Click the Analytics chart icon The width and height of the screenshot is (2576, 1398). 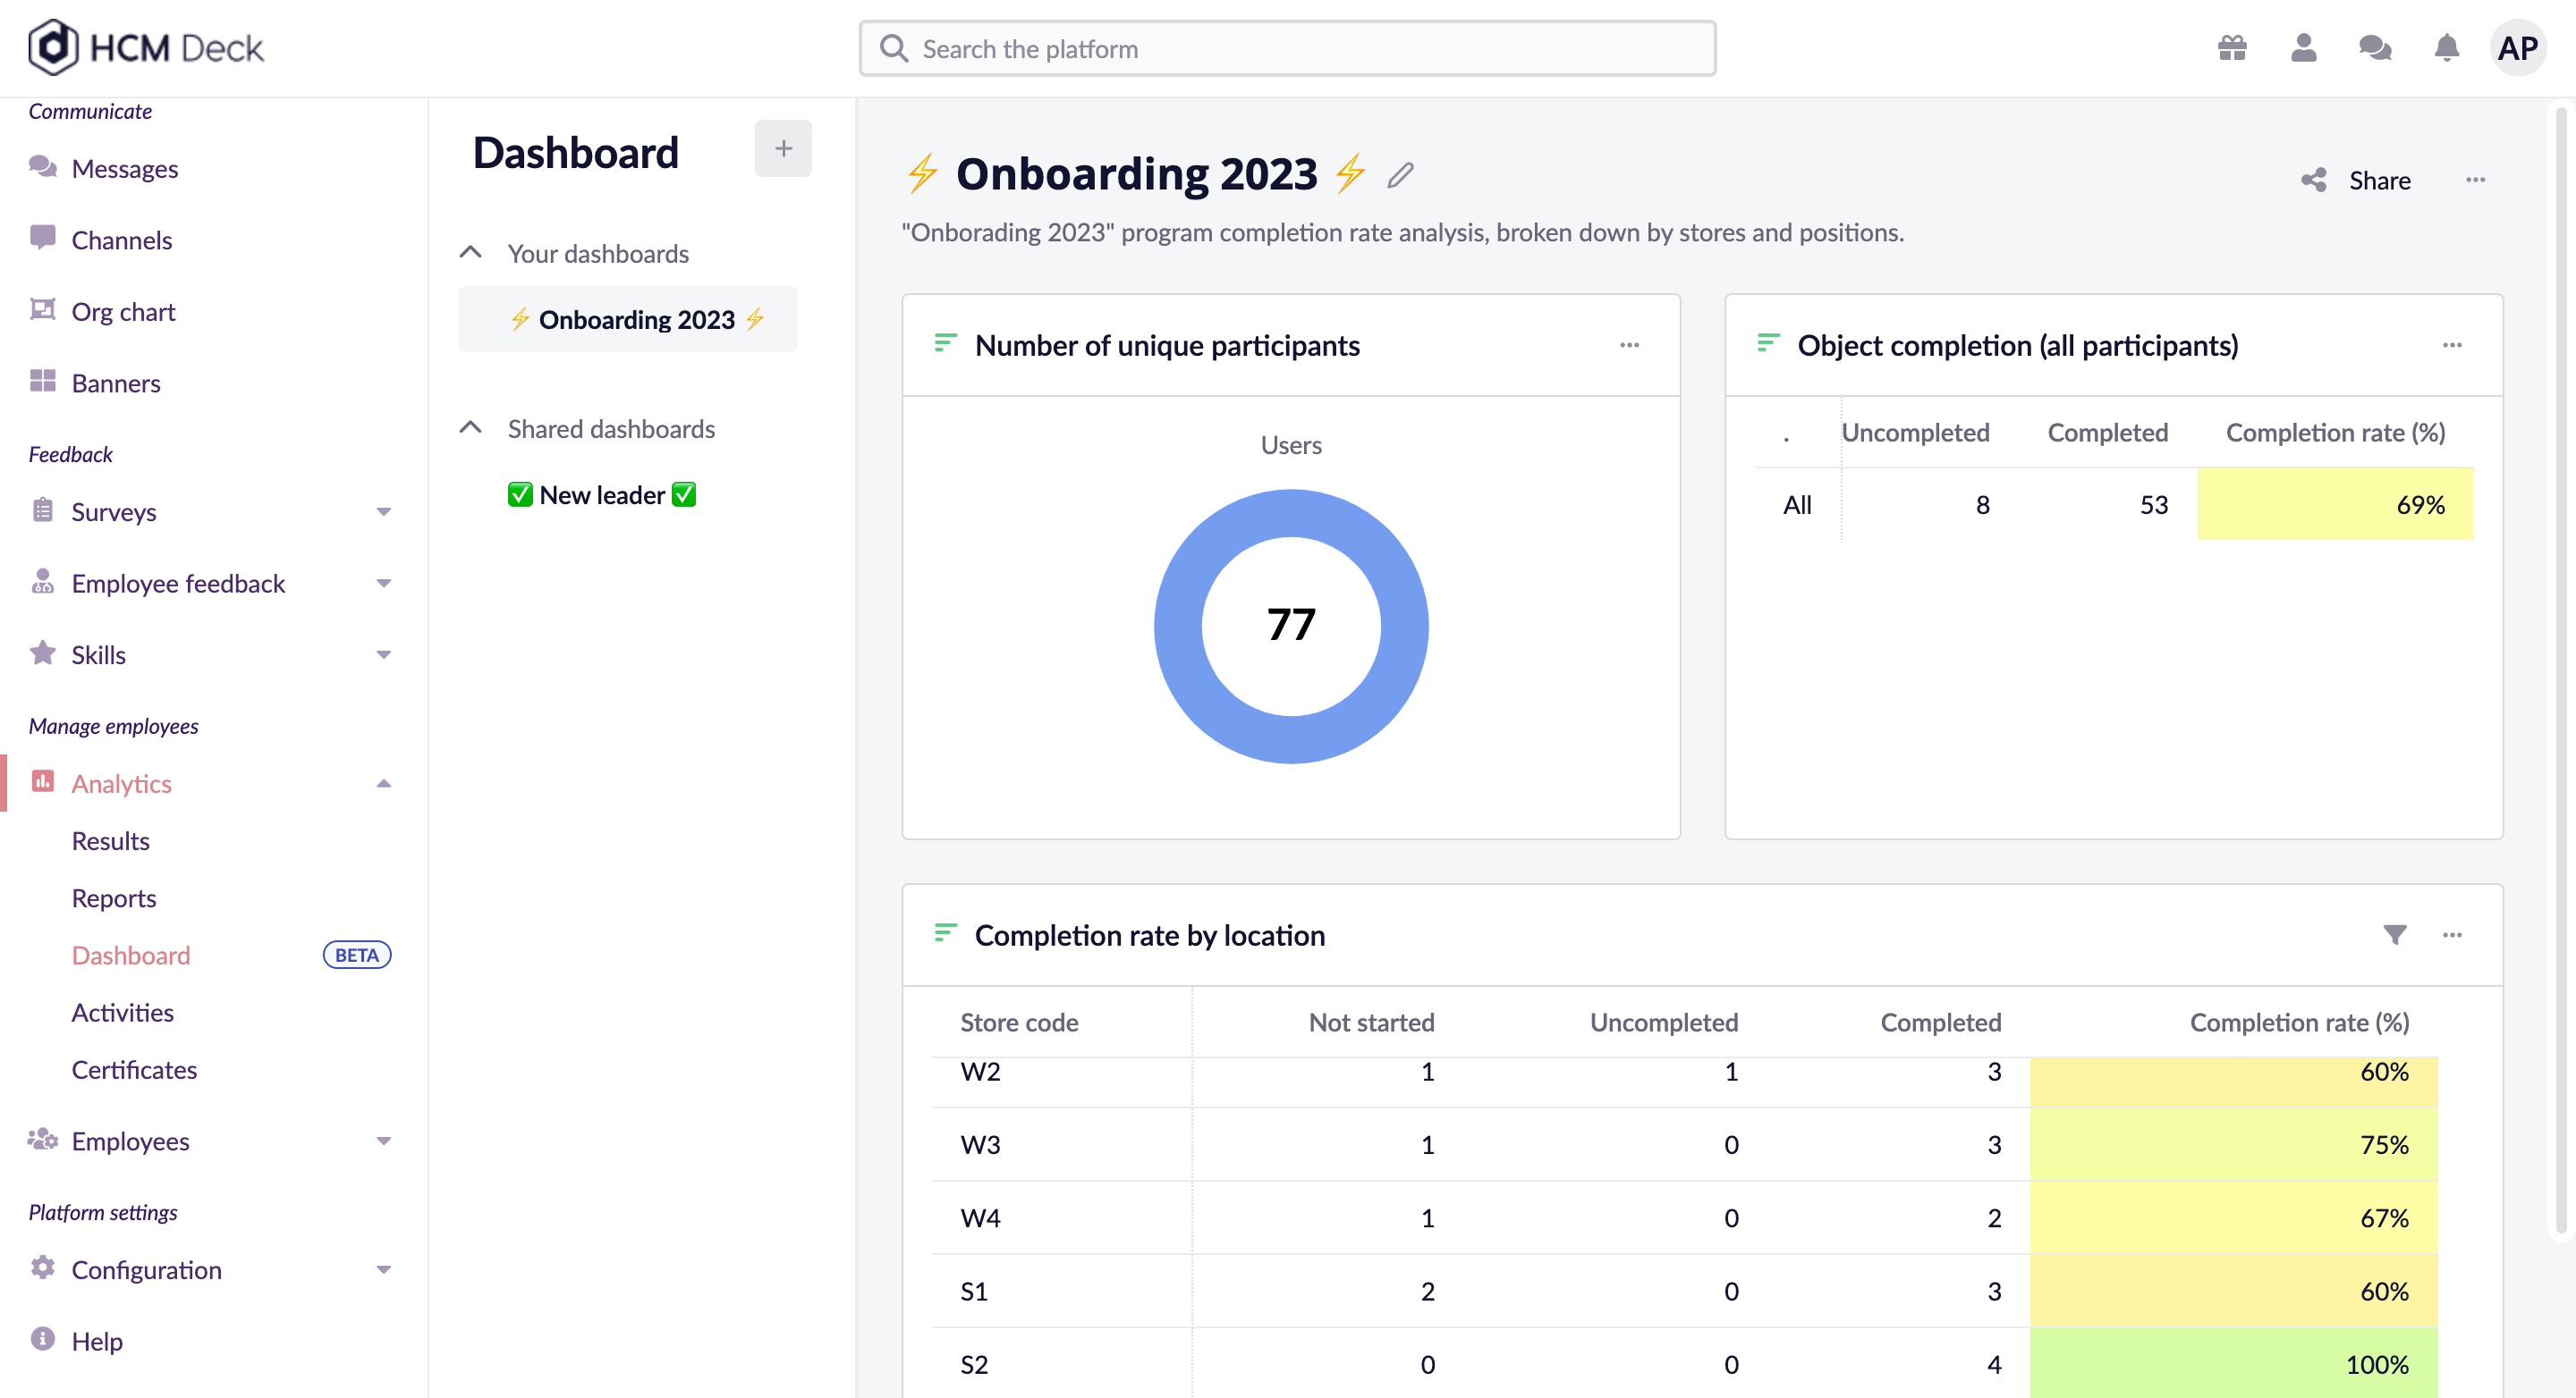[42, 781]
